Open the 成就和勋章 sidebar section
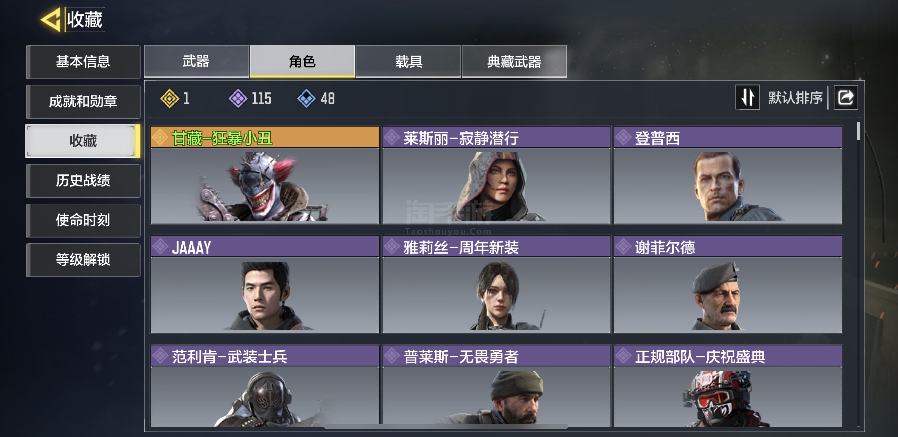Screen dimensions: 898x437 (x=83, y=101)
